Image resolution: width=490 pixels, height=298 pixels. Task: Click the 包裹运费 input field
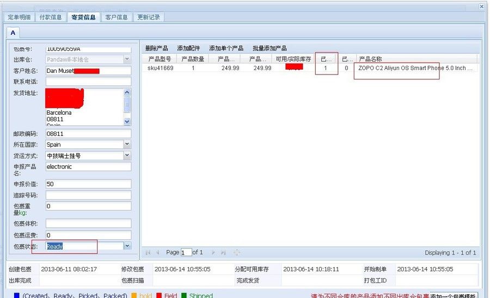tap(88, 235)
